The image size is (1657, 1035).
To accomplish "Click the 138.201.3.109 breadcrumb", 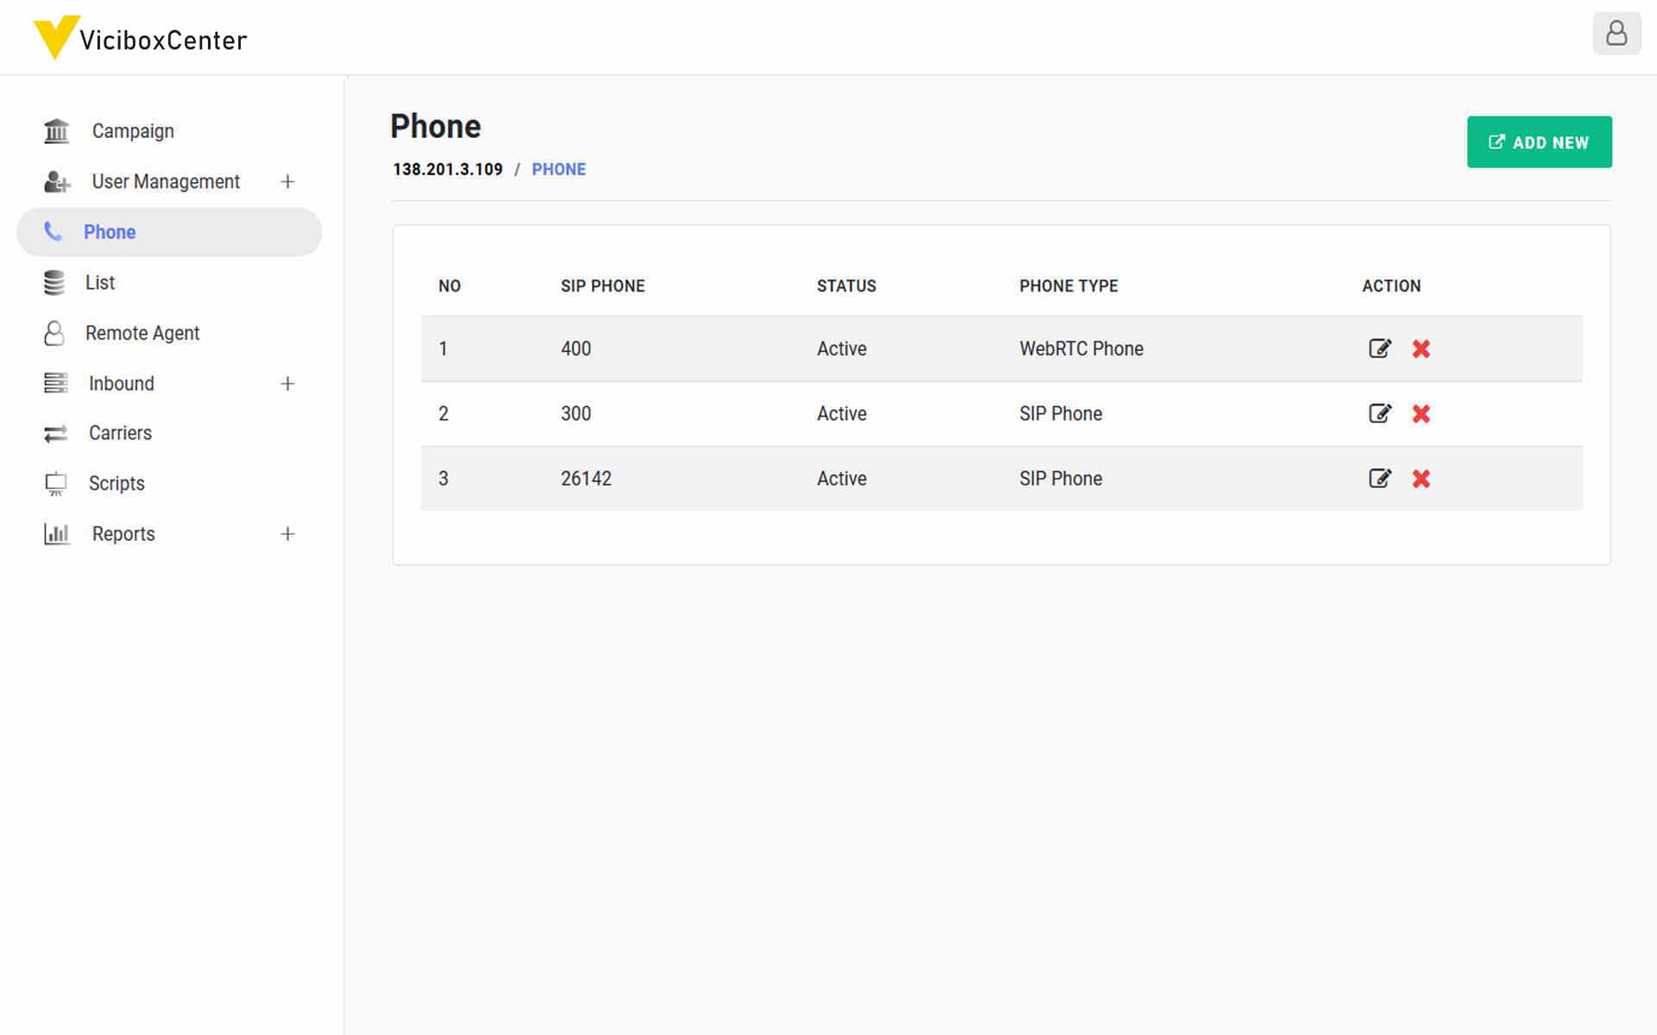I will (447, 169).
